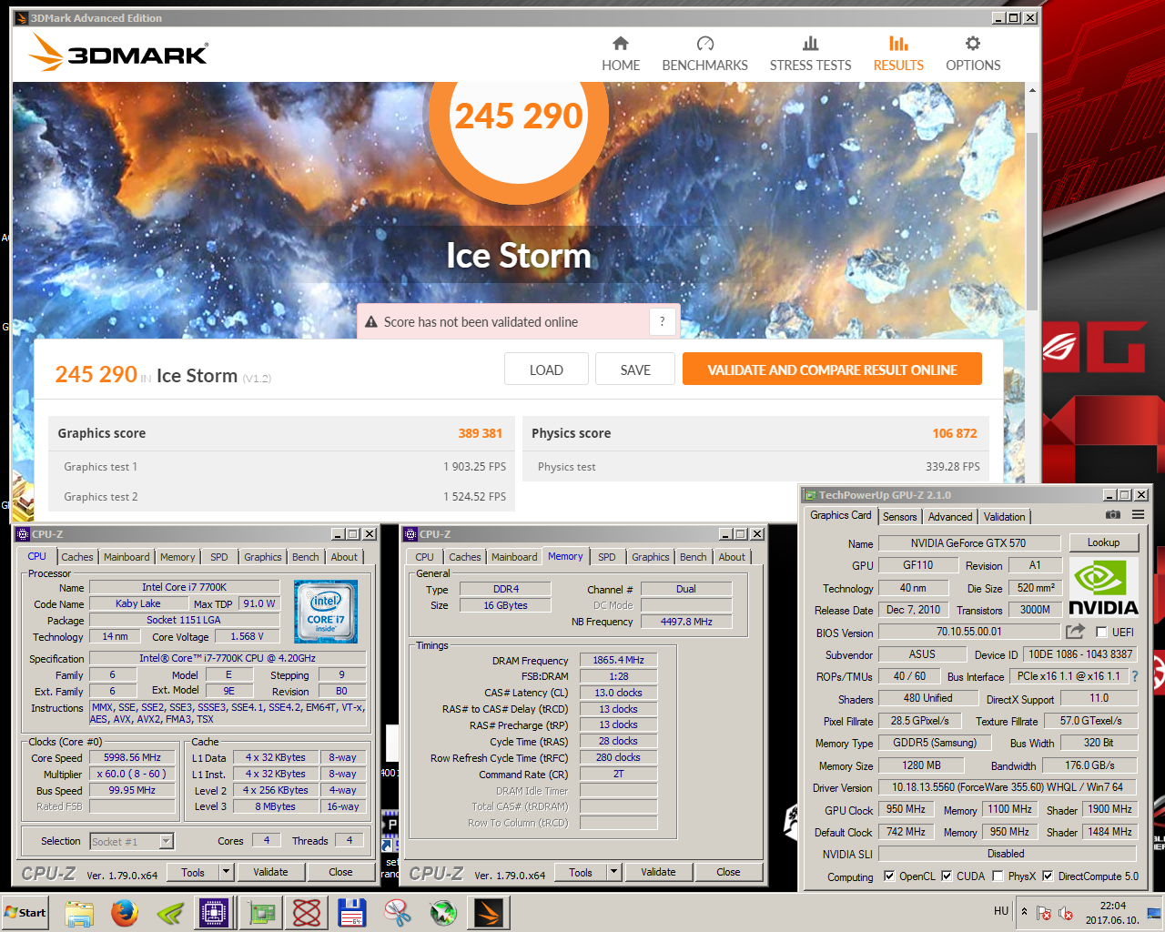Open NVIDIA taskbar icon
The height and width of the screenshot is (932, 1165).
(170, 912)
